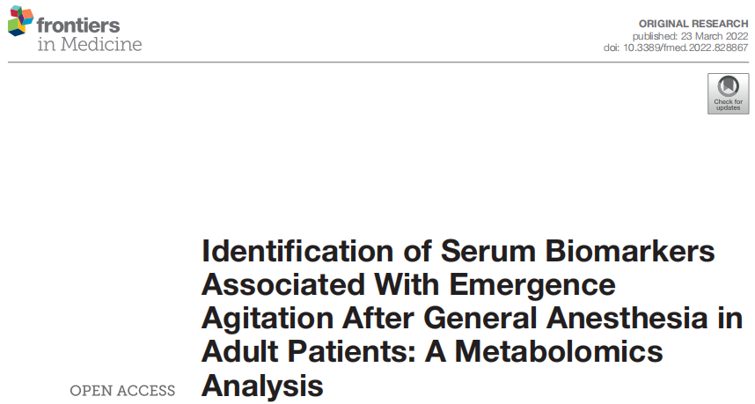Screen dimensions: 755x404
Task: Click the word "Associated" in the title
Action: click(283, 286)
